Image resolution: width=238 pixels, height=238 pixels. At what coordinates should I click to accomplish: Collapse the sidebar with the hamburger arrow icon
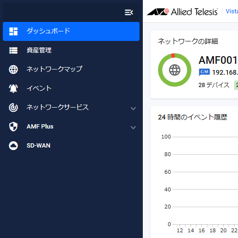pos(129,12)
